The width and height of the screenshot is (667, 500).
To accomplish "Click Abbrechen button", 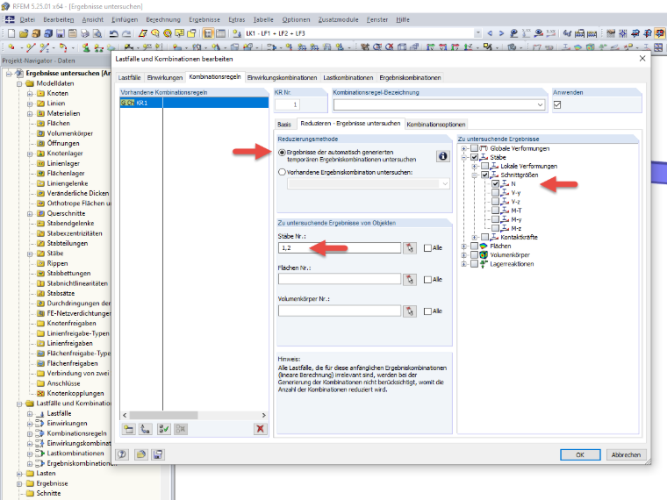I will [626, 454].
